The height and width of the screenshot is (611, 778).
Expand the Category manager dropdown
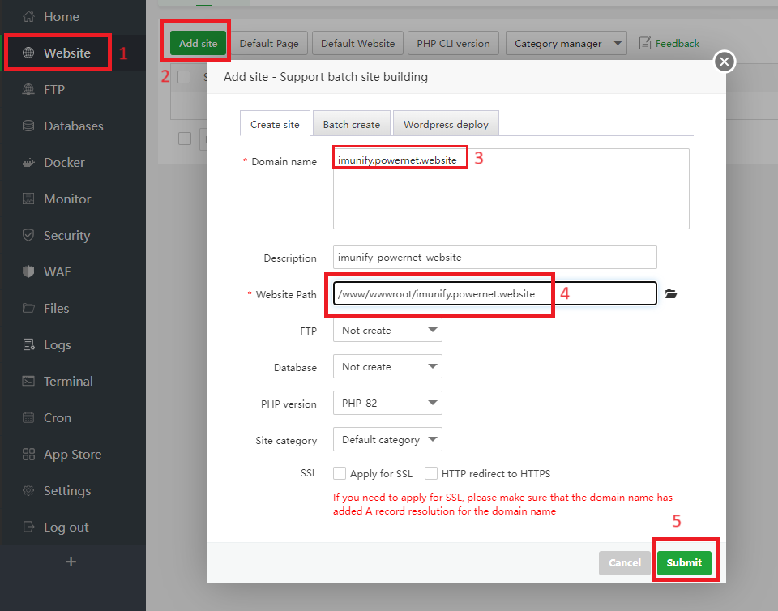566,43
